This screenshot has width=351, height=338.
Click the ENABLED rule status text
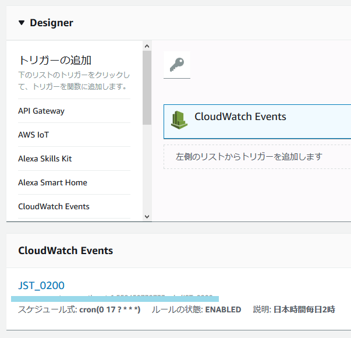click(223, 309)
